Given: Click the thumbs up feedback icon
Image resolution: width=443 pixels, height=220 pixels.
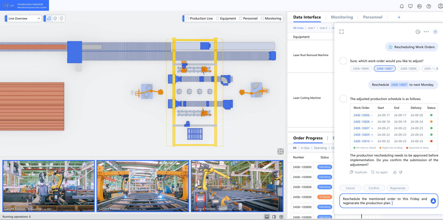Looking at the screenshot, I should pos(395,172).
